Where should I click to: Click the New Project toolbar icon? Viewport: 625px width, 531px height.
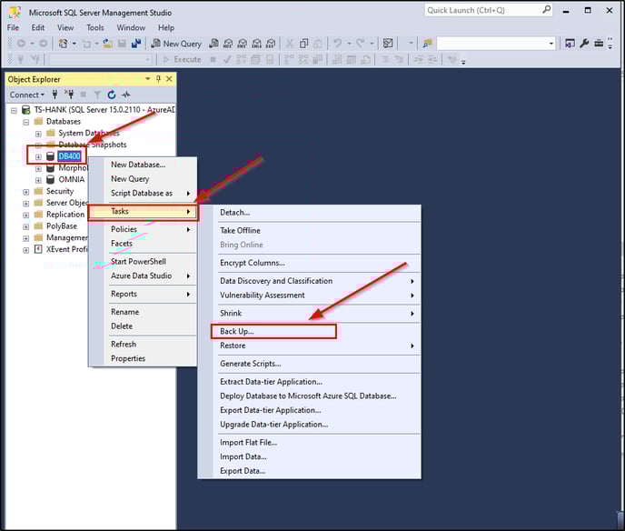pyautogui.click(x=63, y=44)
